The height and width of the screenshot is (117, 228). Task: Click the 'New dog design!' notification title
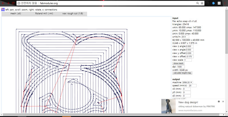[x=188, y=102]
